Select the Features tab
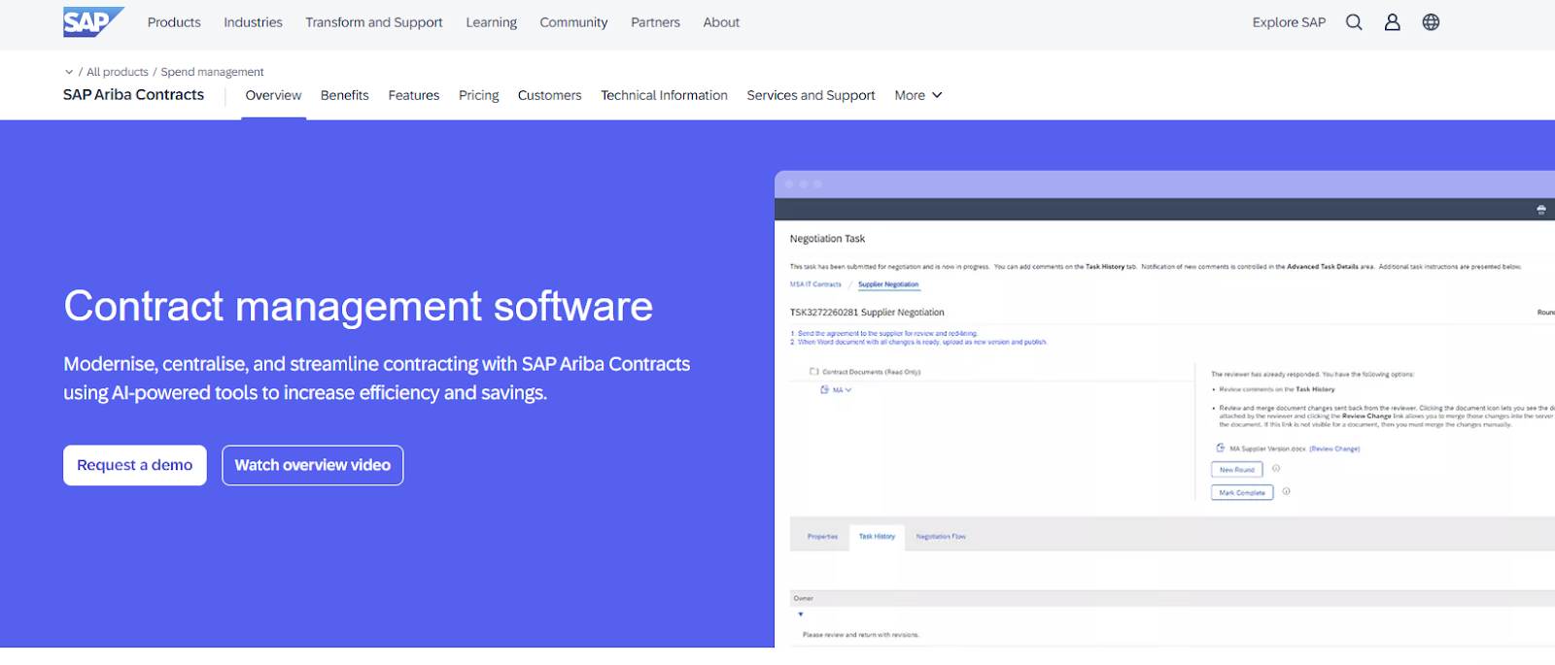The image size is (1555, 665). pyautogui.click(x=414, y=95)
